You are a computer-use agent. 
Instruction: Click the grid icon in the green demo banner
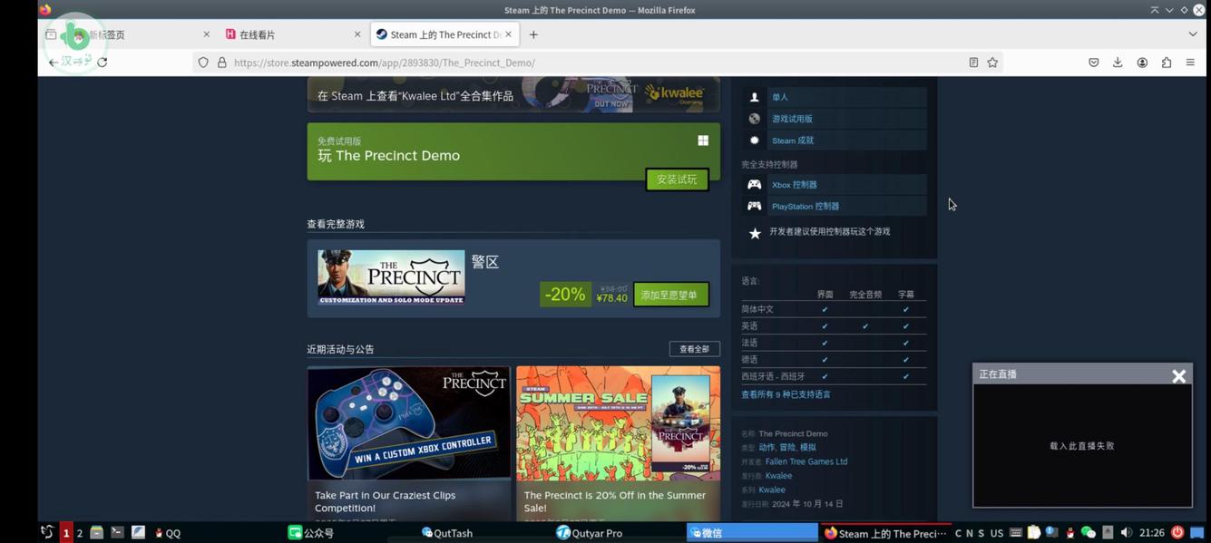pos(702,140)
